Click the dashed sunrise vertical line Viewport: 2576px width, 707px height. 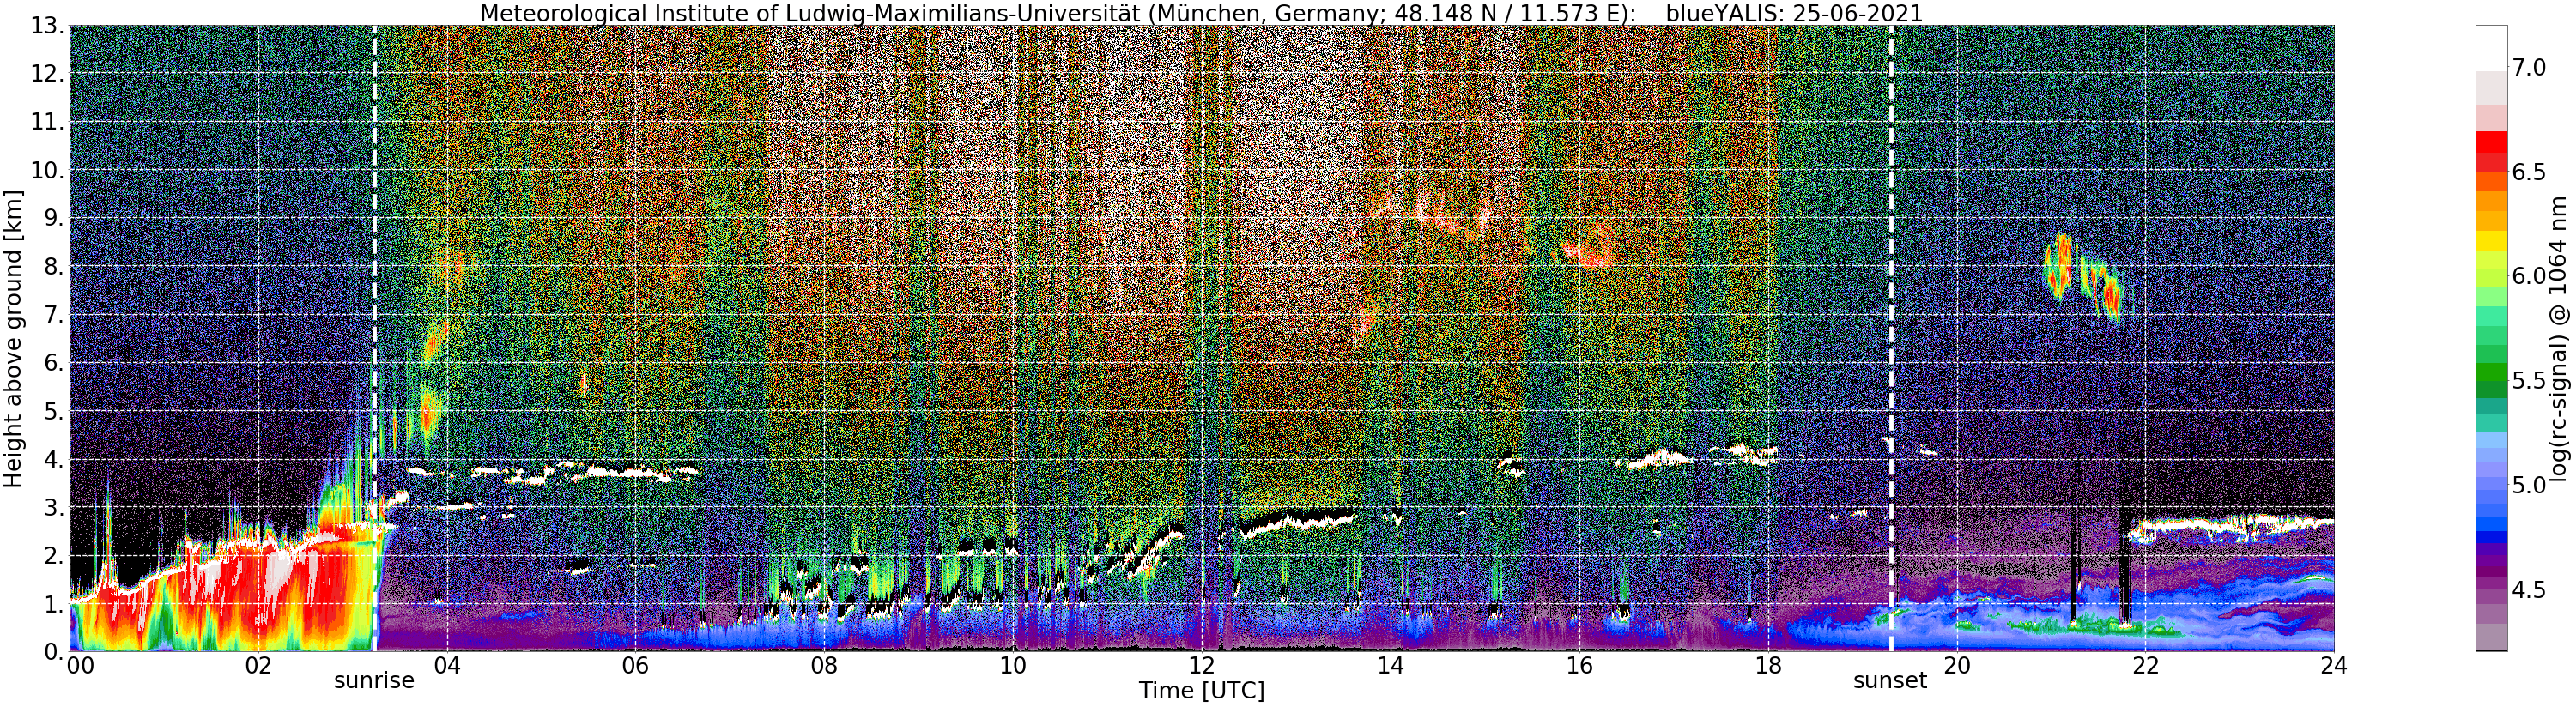point(374,338)
